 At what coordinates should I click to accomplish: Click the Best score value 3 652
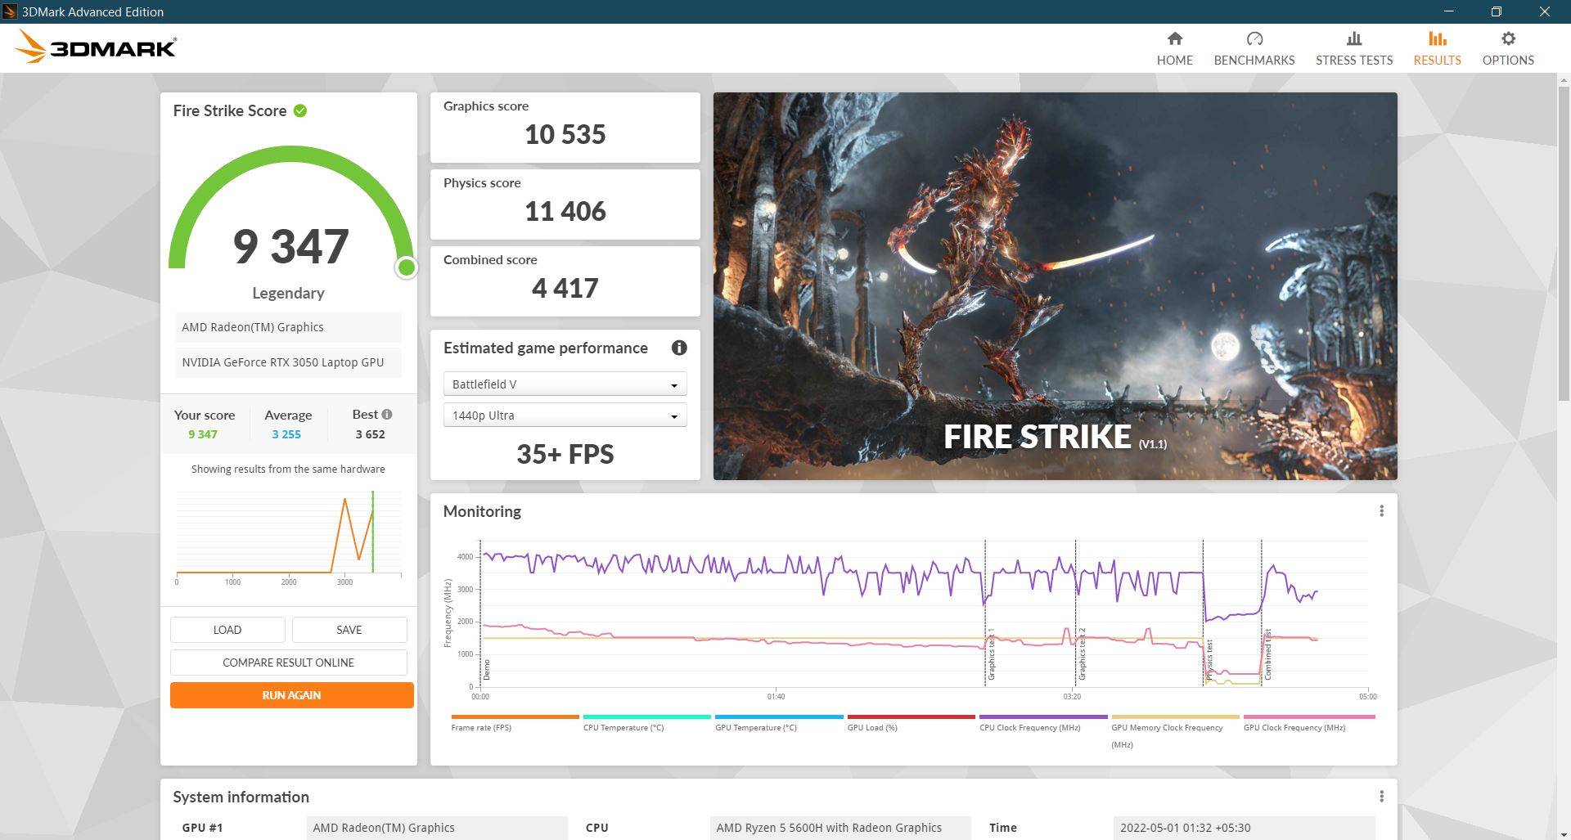point(370,434)
